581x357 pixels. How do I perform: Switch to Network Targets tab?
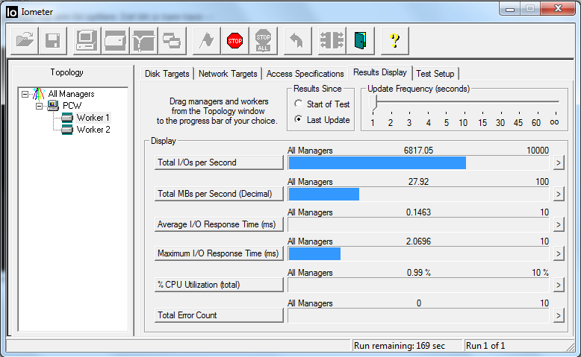pyautogui.click(x=228, y=74)
